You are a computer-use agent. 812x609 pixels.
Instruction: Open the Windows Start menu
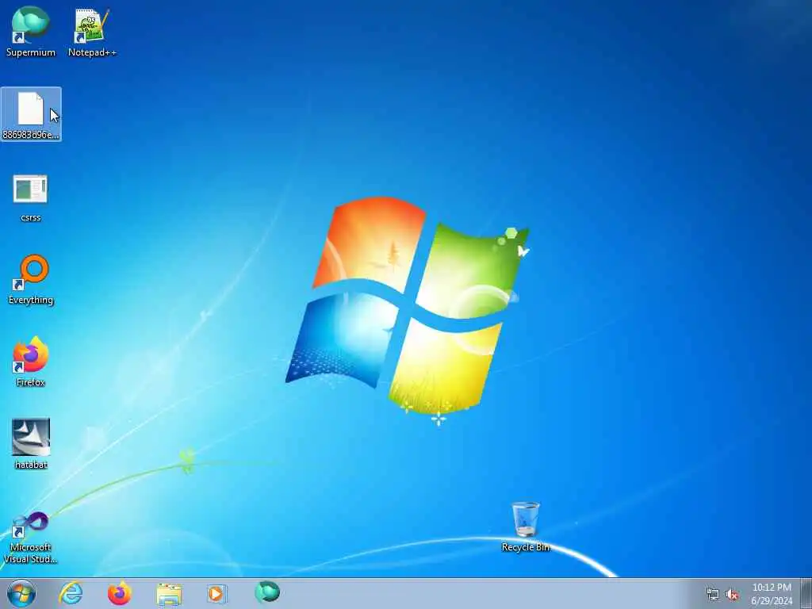pos(21,593)
